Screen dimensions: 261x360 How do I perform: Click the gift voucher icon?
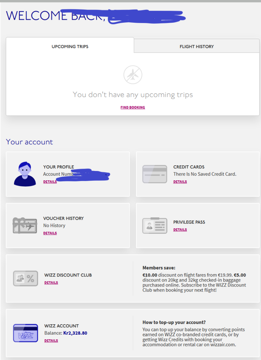coord(25,225)
